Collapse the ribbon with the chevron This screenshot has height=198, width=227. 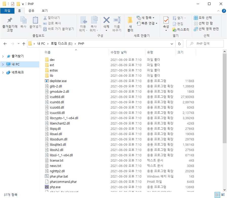[218, 11]
